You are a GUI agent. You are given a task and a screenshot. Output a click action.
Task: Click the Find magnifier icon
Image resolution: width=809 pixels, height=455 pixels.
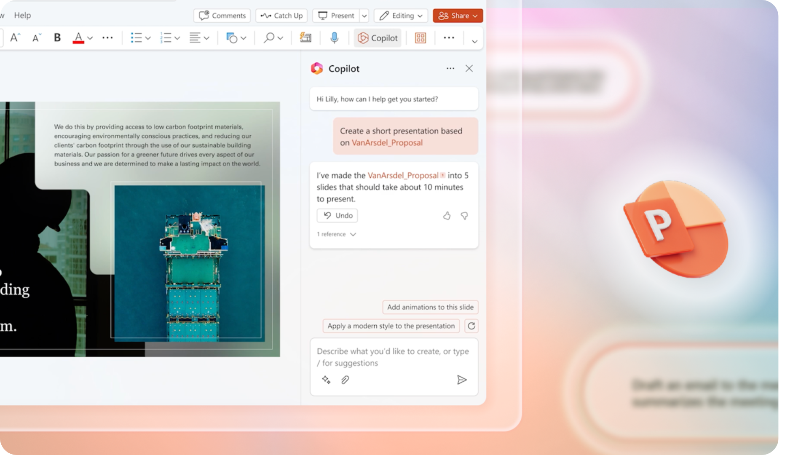pos(269,38)
